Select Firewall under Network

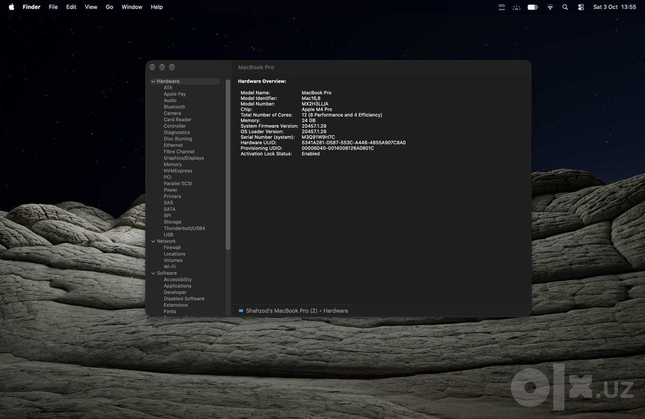pyautogui.click(x=172, y=248)
